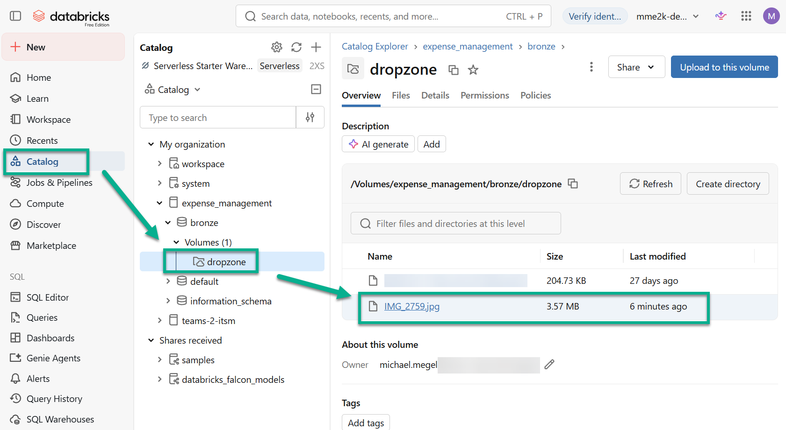Click the Refresh files button

650,183
